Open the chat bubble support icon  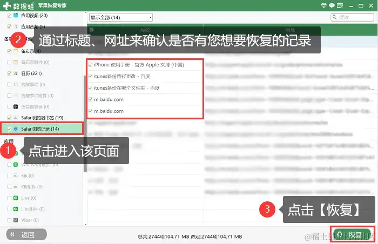[332, 5]
